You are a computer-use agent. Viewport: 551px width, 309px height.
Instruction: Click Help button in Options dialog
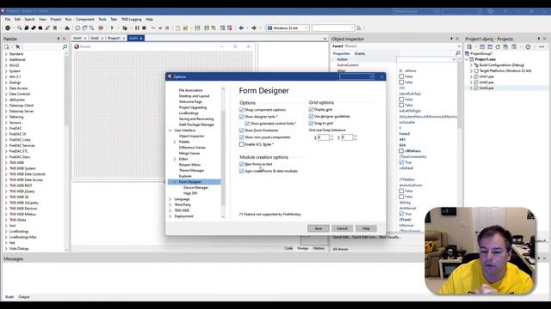(x=366, y=228)
